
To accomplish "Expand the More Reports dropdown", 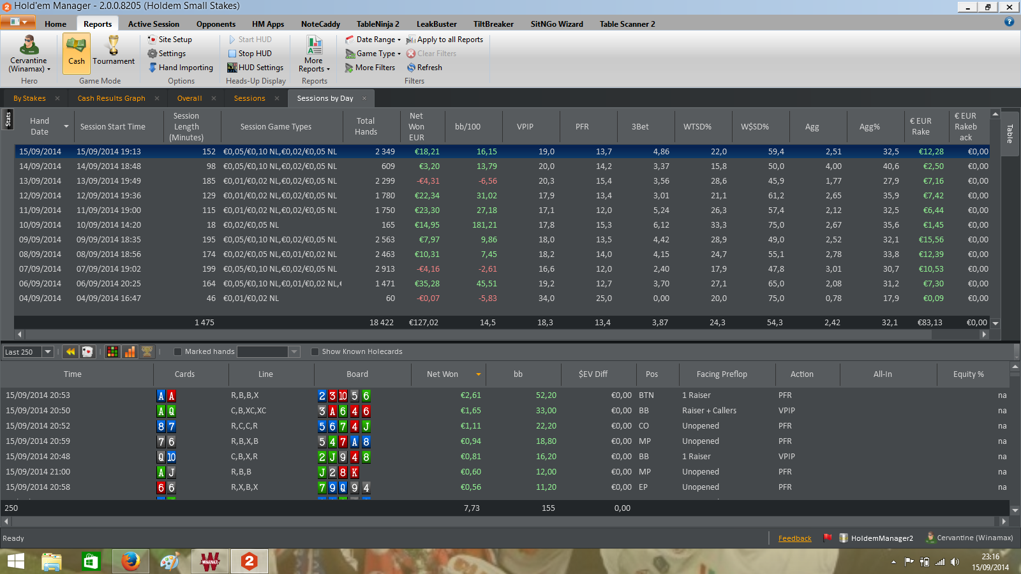I will click(314, 54).
